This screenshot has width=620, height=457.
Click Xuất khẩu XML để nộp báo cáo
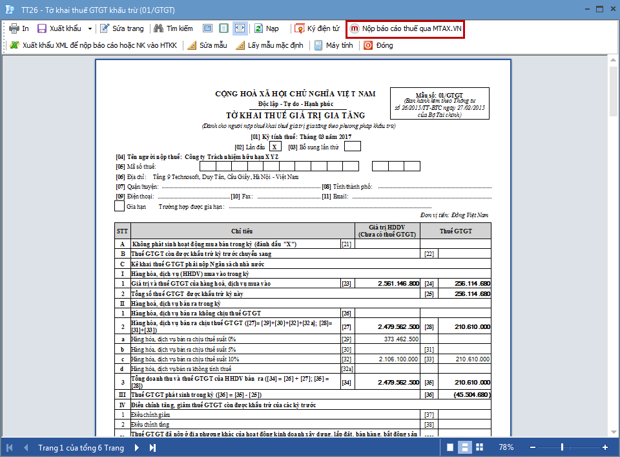tap(93, 46)
